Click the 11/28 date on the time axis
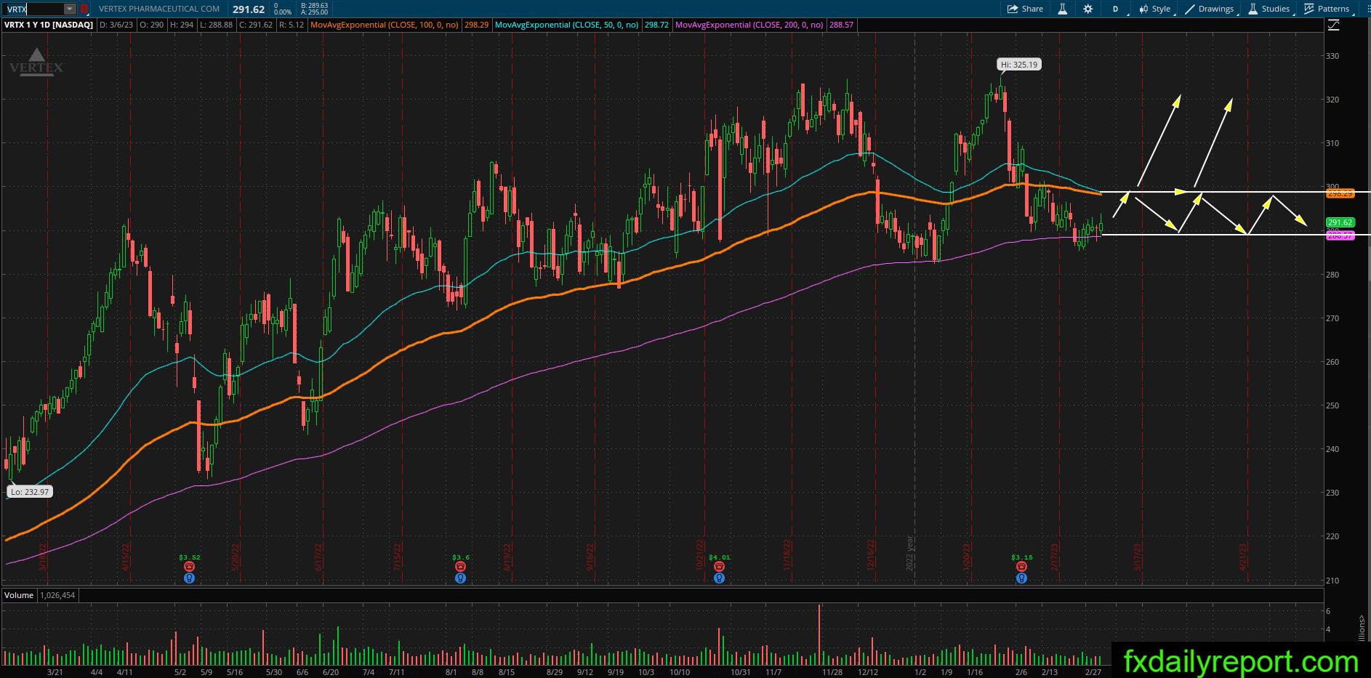 [x=832, y=672]
